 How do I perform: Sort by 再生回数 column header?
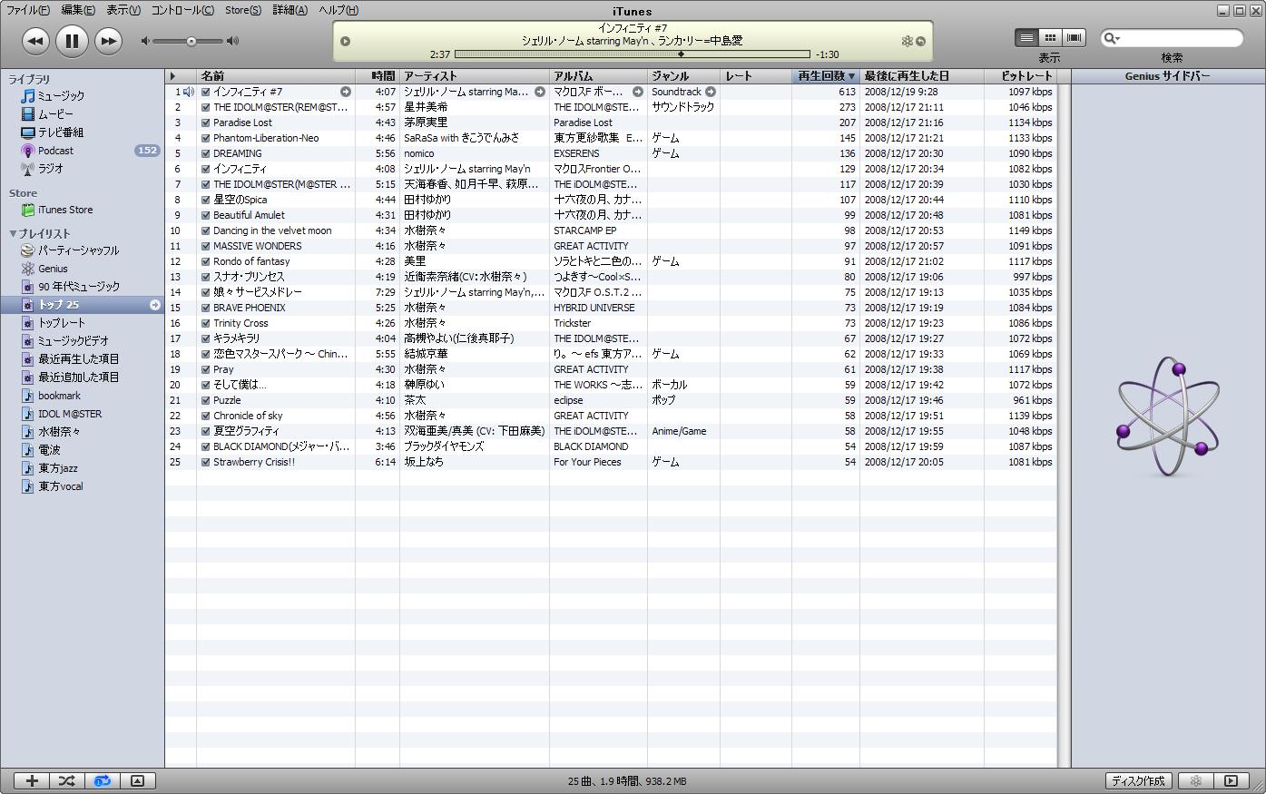(826, 76)
